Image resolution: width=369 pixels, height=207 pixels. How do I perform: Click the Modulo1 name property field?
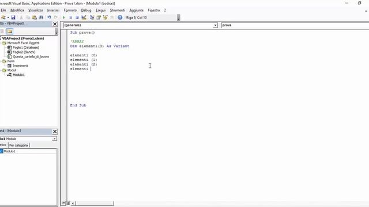pyautogui.click(x=29, y=151)
